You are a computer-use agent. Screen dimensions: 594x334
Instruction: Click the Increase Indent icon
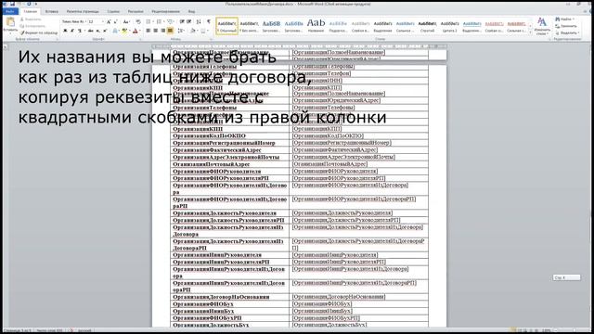[x=189, y=22]
